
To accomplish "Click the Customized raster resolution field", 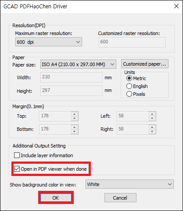I will click(132, 42).
